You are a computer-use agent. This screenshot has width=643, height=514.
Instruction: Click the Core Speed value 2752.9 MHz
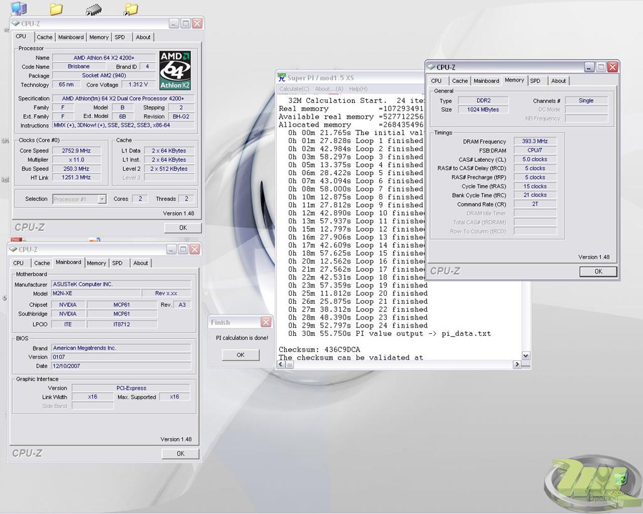(x=76, y=151)
